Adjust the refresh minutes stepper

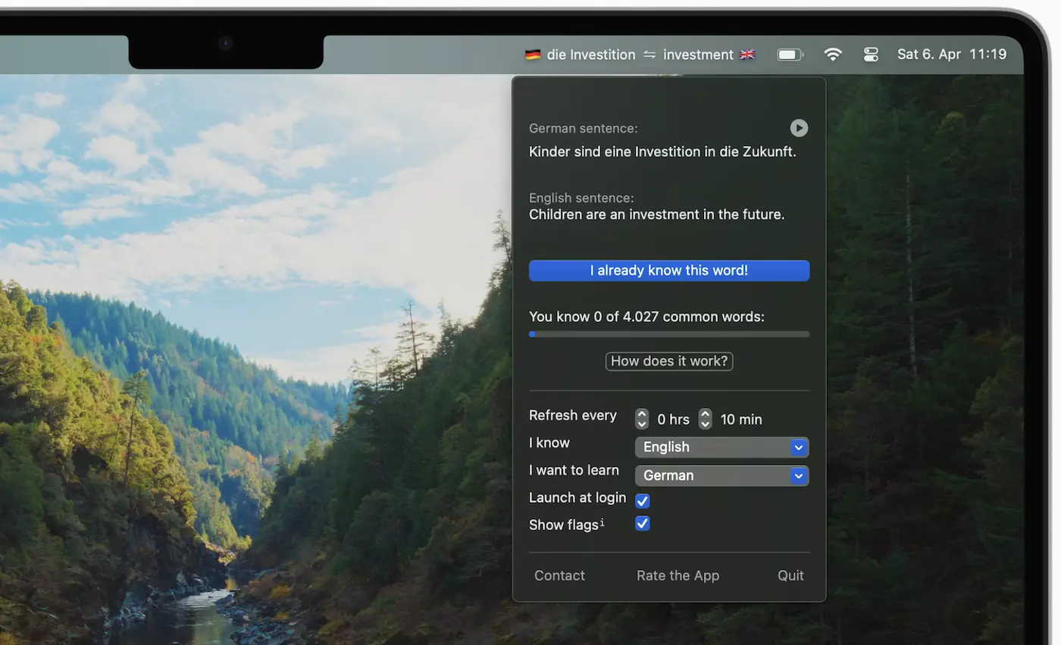[x=705, y=419]
